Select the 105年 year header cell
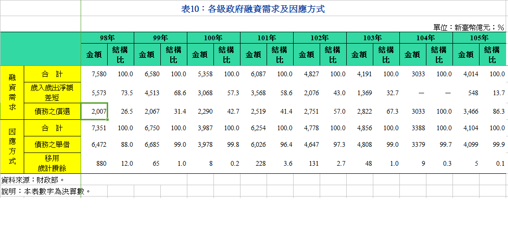508x242 pixels. tap(479, 37)
